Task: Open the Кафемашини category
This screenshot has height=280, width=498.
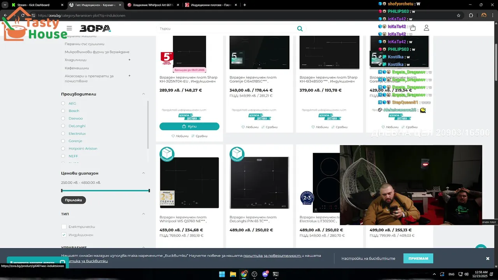Action: 77,68
